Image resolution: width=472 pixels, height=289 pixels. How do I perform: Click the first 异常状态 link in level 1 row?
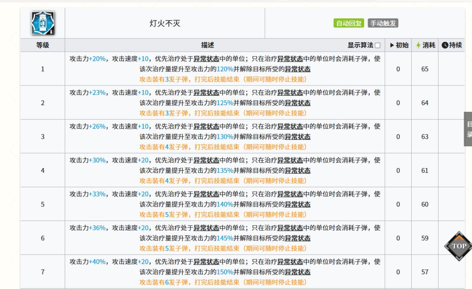pos(206,58)
